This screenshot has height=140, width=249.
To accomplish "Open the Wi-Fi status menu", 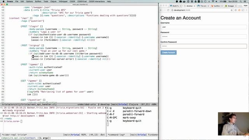I will (x=213, y=2).
